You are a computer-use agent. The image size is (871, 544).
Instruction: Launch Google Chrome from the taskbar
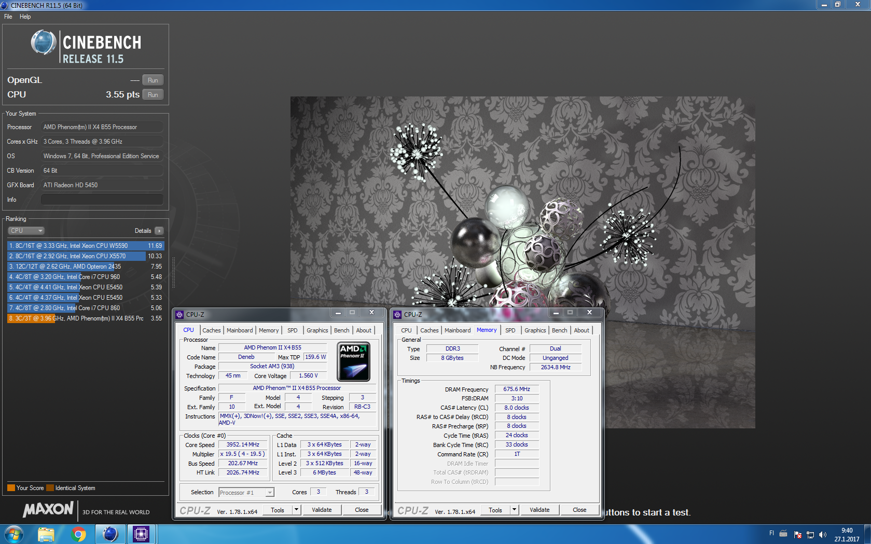coord(78,534)
